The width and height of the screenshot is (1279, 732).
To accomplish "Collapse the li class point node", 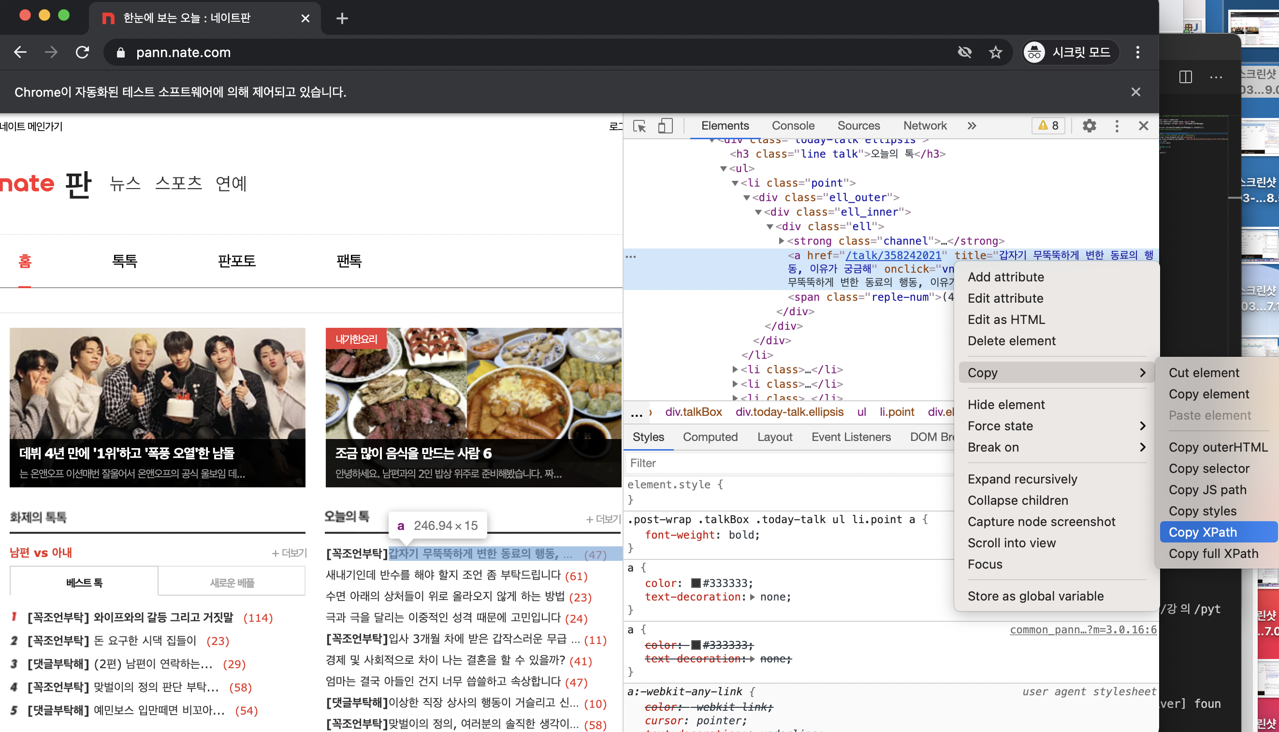I will click(735, 184).
